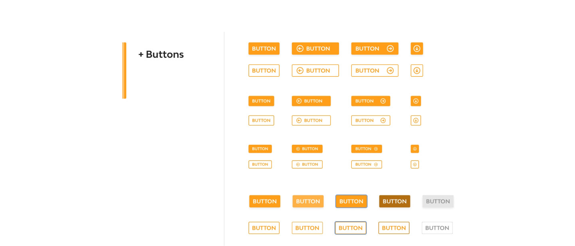Select the smallest filled down-arrow icon button

point(415,149)
